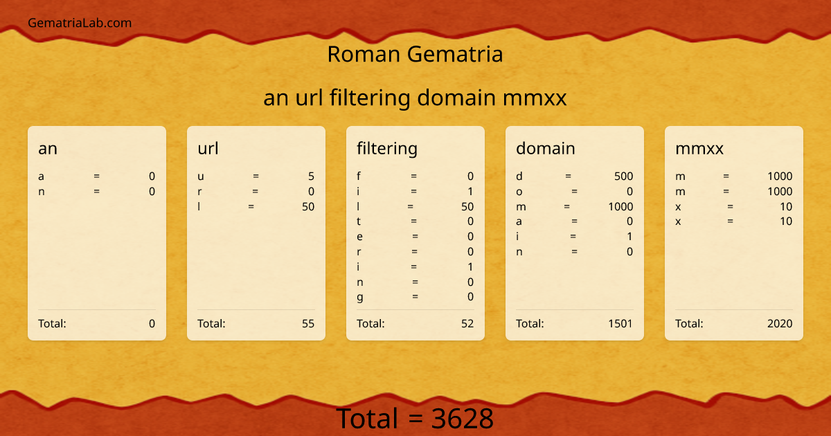The width and height of the screenshot is (831, 436).
Task: Click value 50 for 'l' in the url card
Action: click(x=308, y=206)
